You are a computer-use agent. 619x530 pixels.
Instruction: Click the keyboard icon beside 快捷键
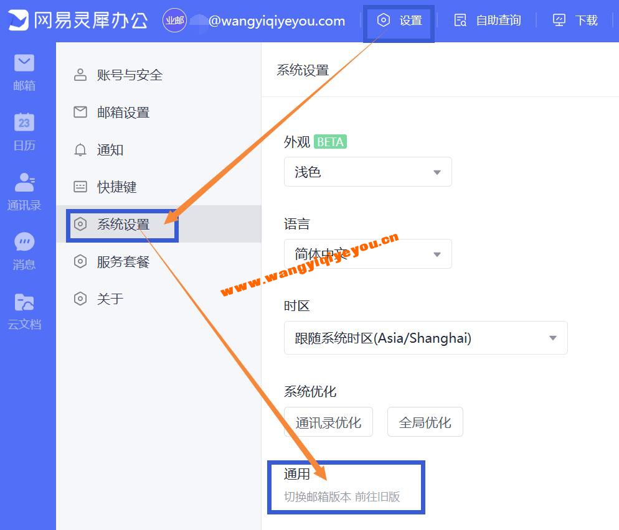pos(80,187)
